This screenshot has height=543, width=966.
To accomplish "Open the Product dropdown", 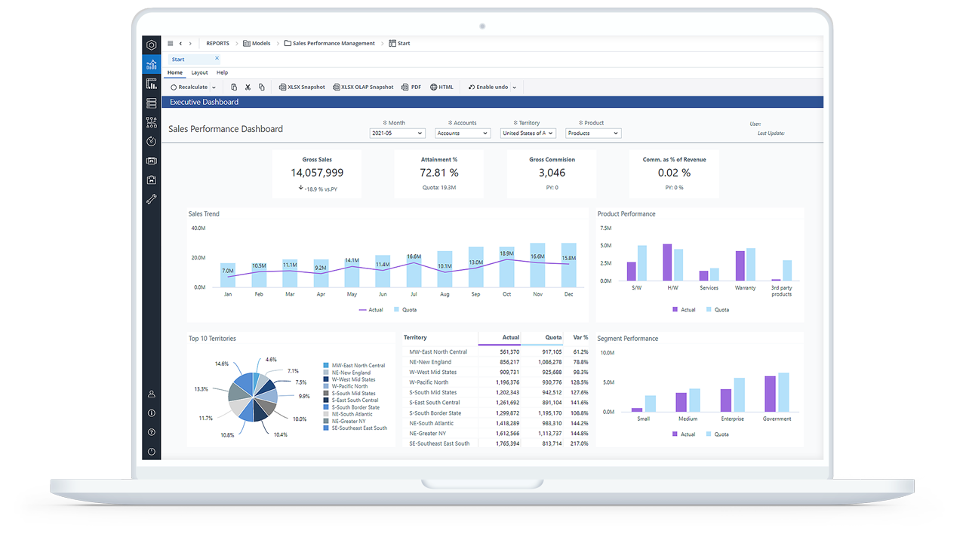I will tap(593, 133).
